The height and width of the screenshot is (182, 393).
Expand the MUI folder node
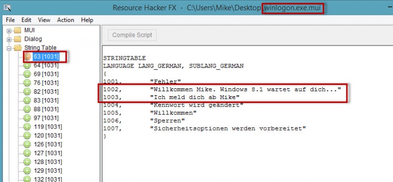(x=9, y=31)
